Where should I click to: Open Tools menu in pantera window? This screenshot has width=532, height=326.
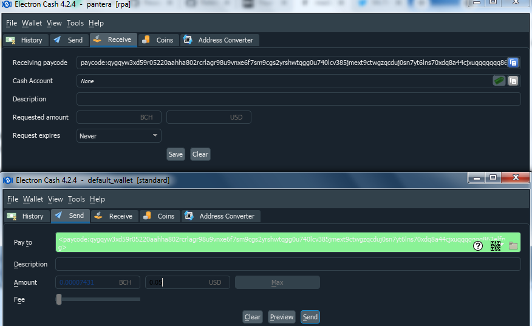point(75,23)
